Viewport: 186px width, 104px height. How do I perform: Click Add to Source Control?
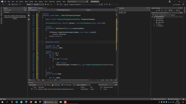[159, 99]
